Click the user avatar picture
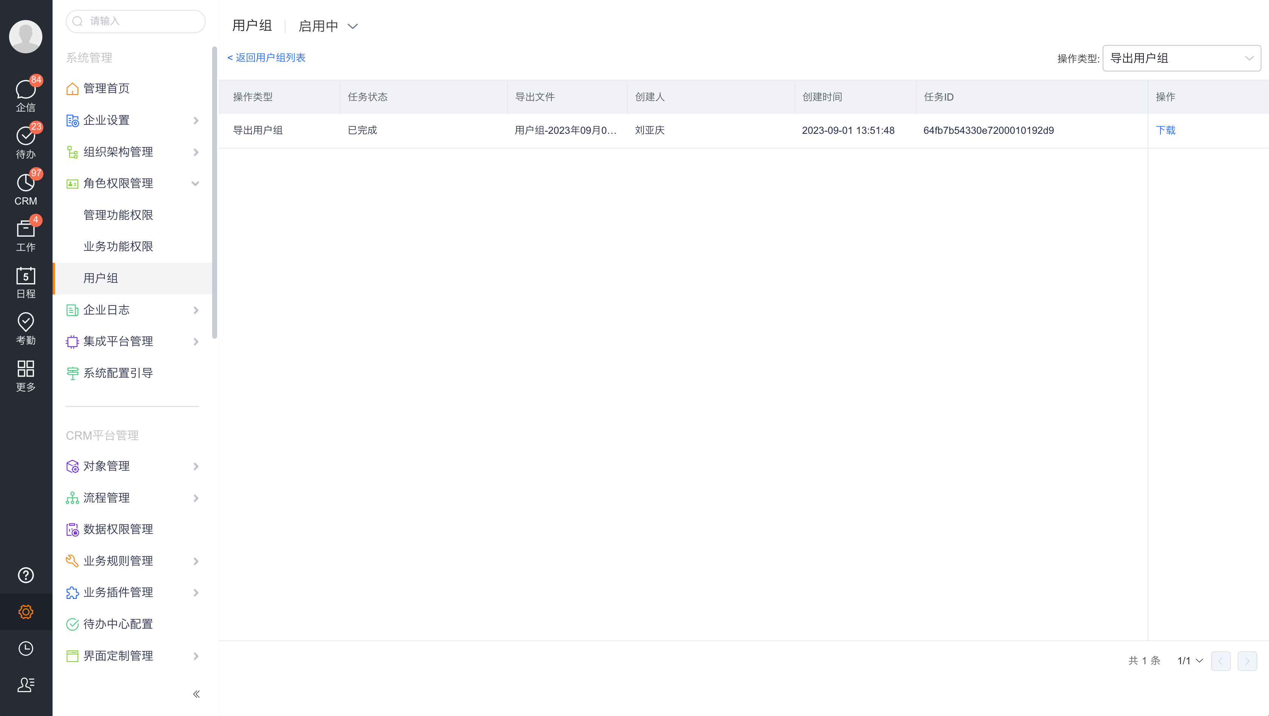The height and width of the screenshot is (716, 1269). (26, 36)
